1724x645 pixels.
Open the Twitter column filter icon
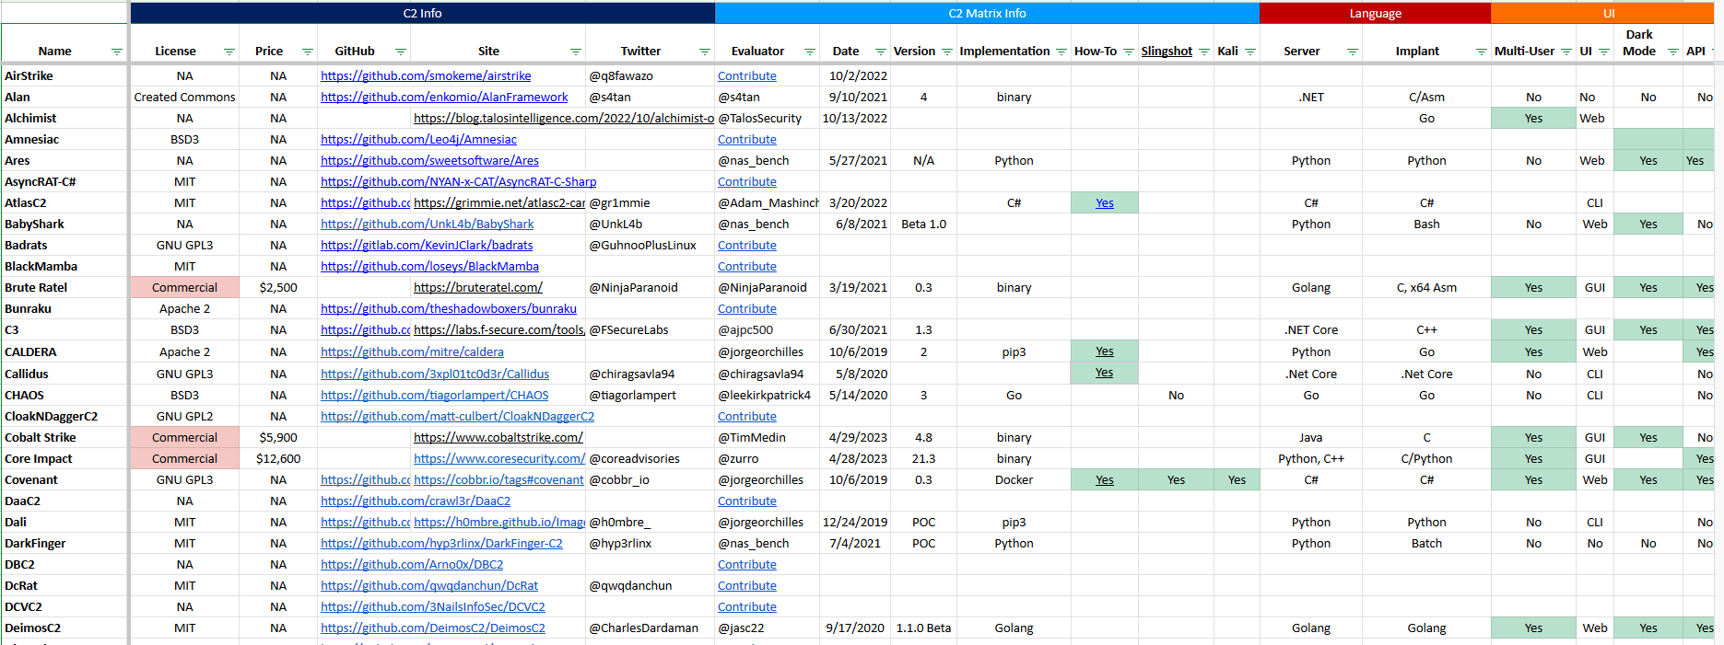[x=705, y=52]
